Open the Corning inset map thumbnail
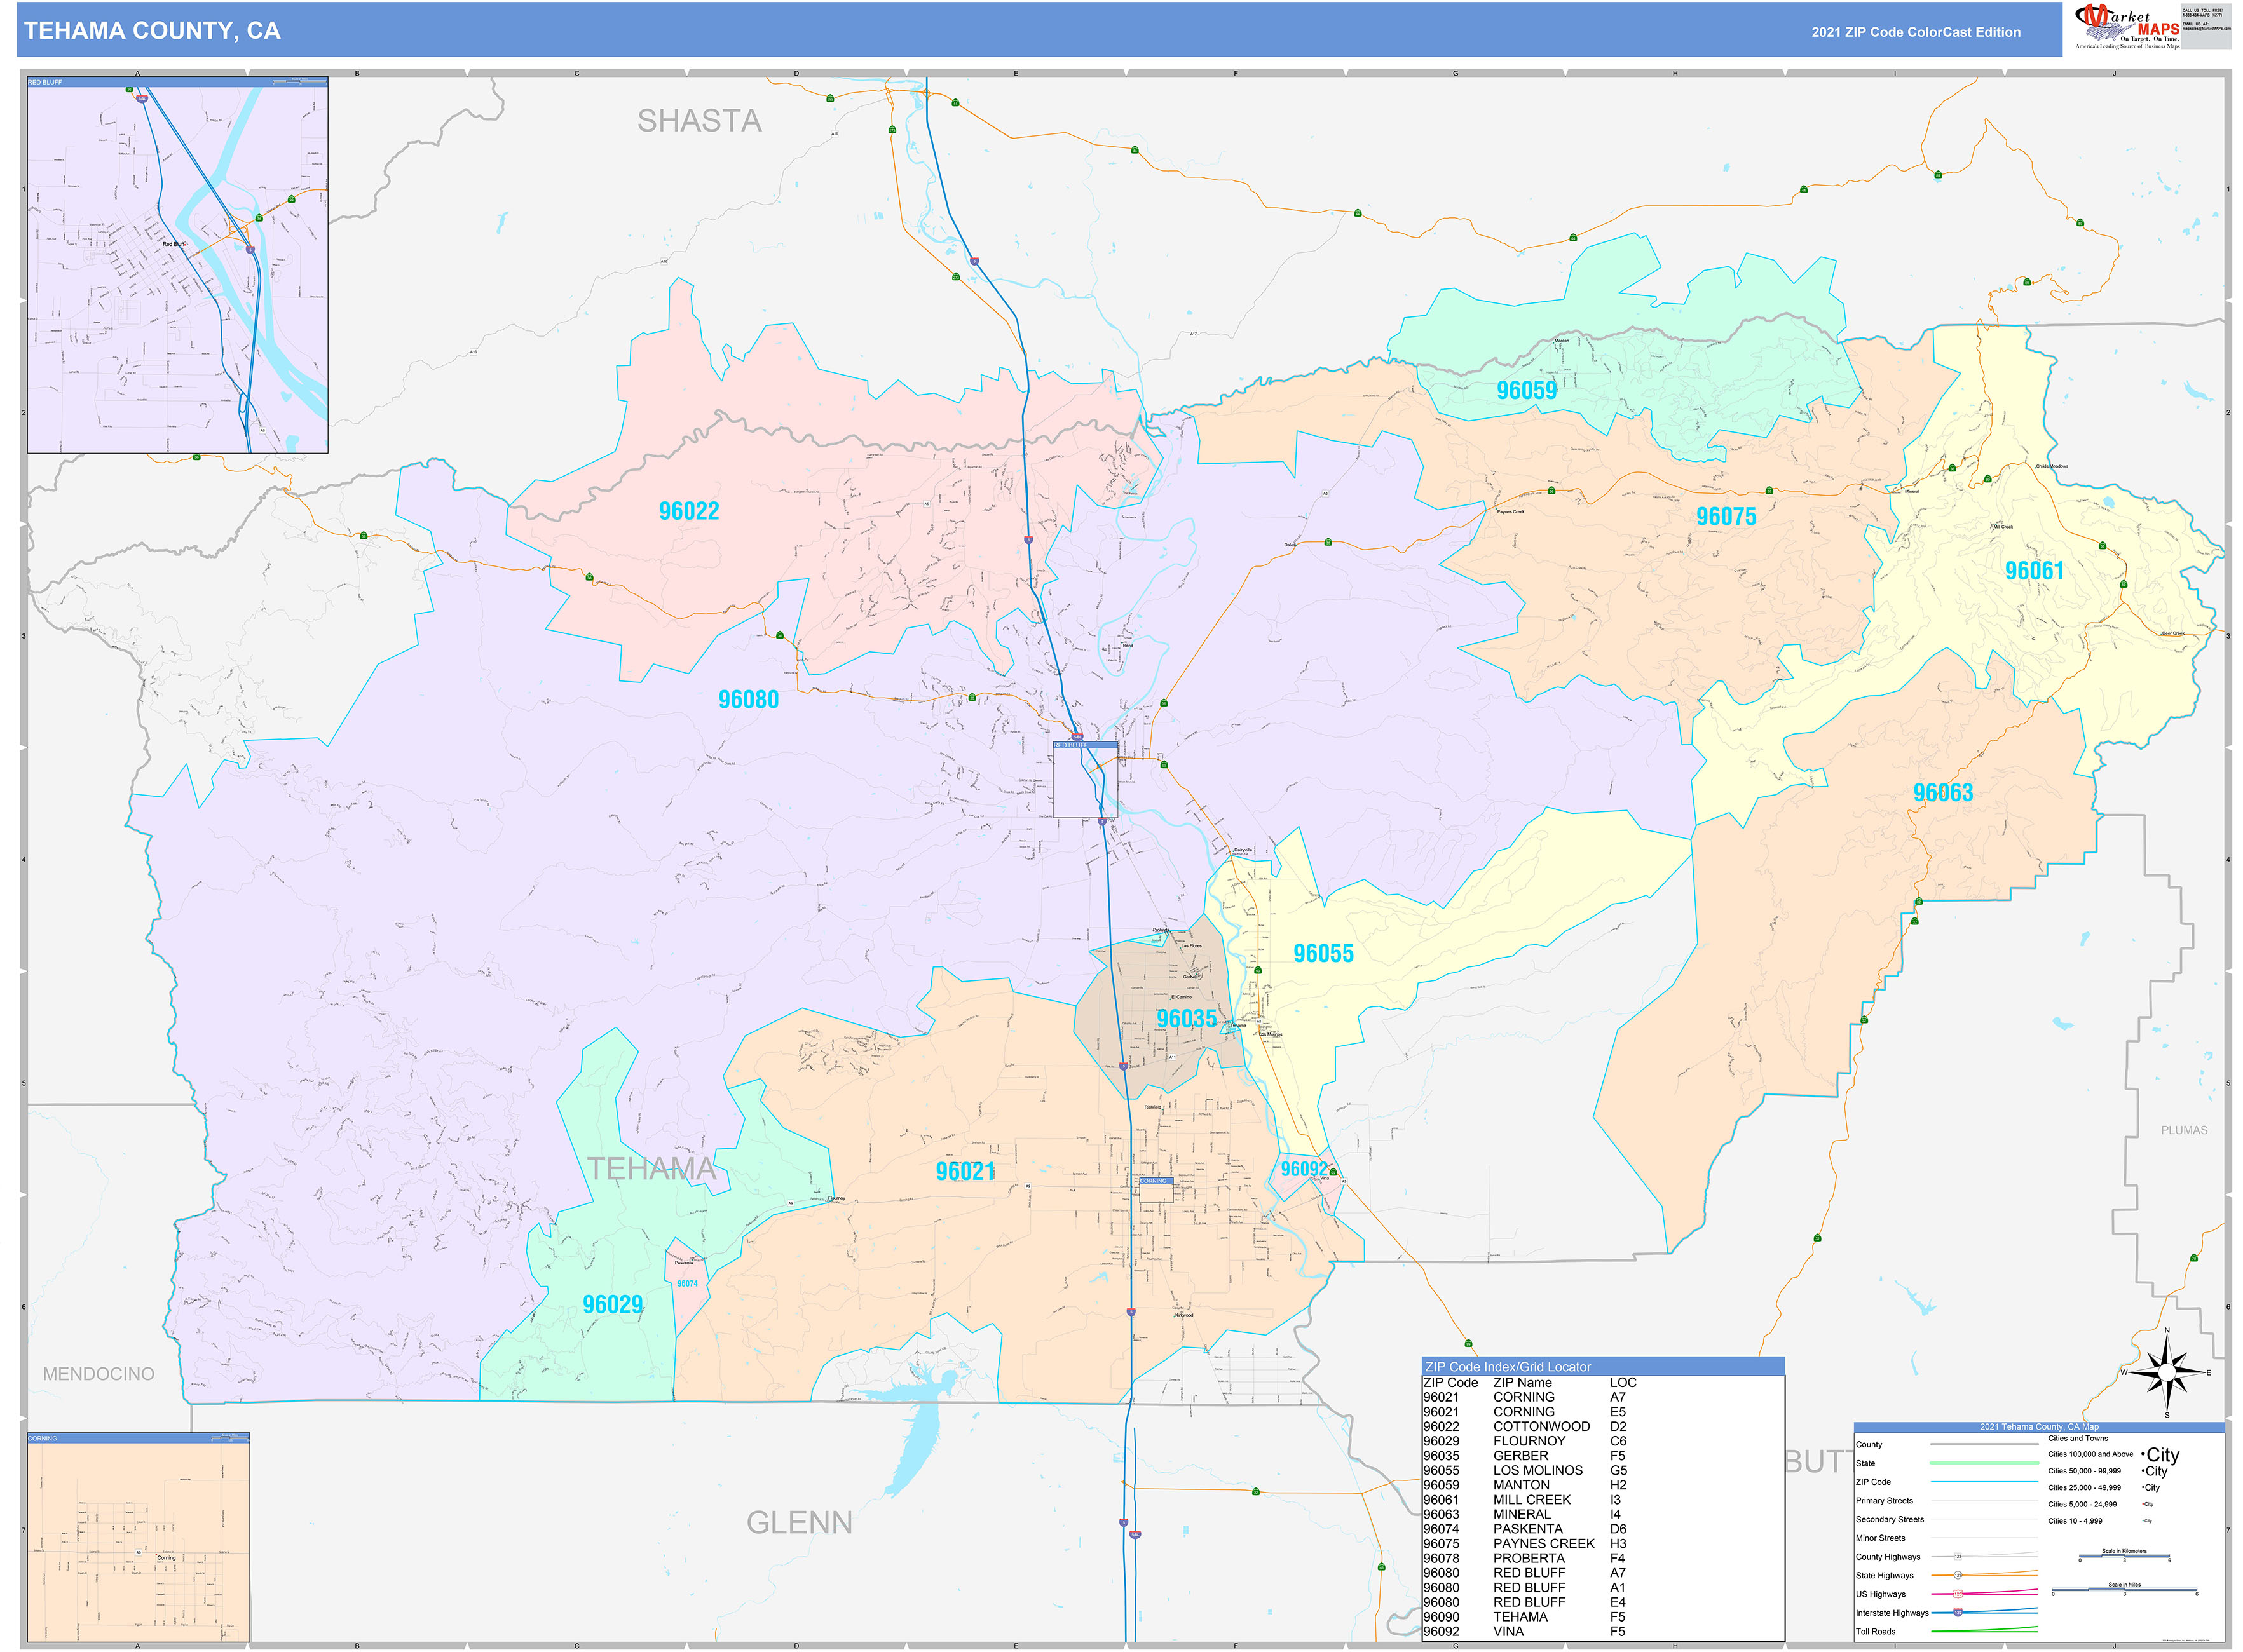This screenshot has width=2243, height=1652. [138, 1536]
